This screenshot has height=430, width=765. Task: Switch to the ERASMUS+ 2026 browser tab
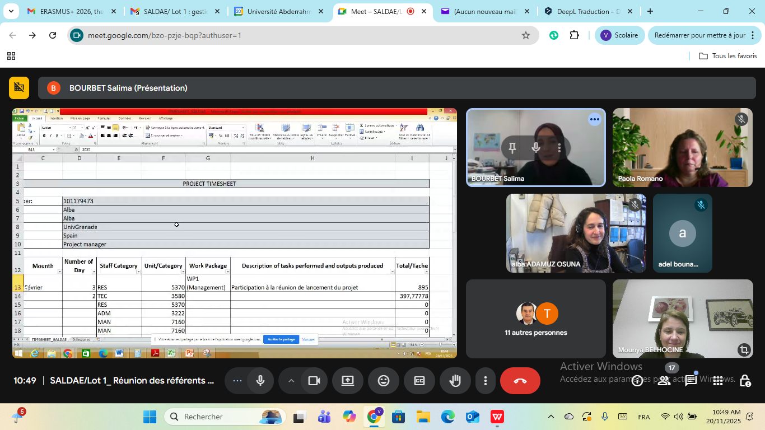72,11
